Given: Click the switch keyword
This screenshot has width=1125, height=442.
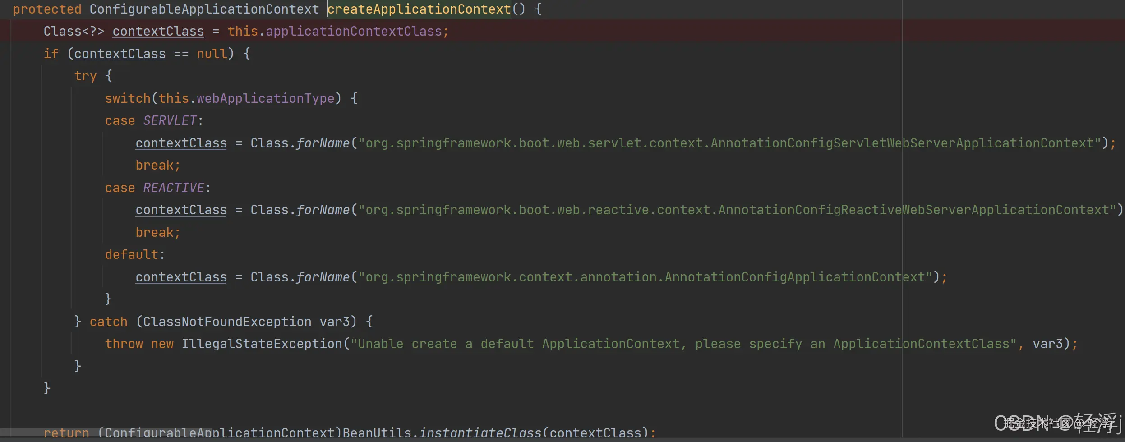Looking at the screenshot, I should tap(128, 98).
